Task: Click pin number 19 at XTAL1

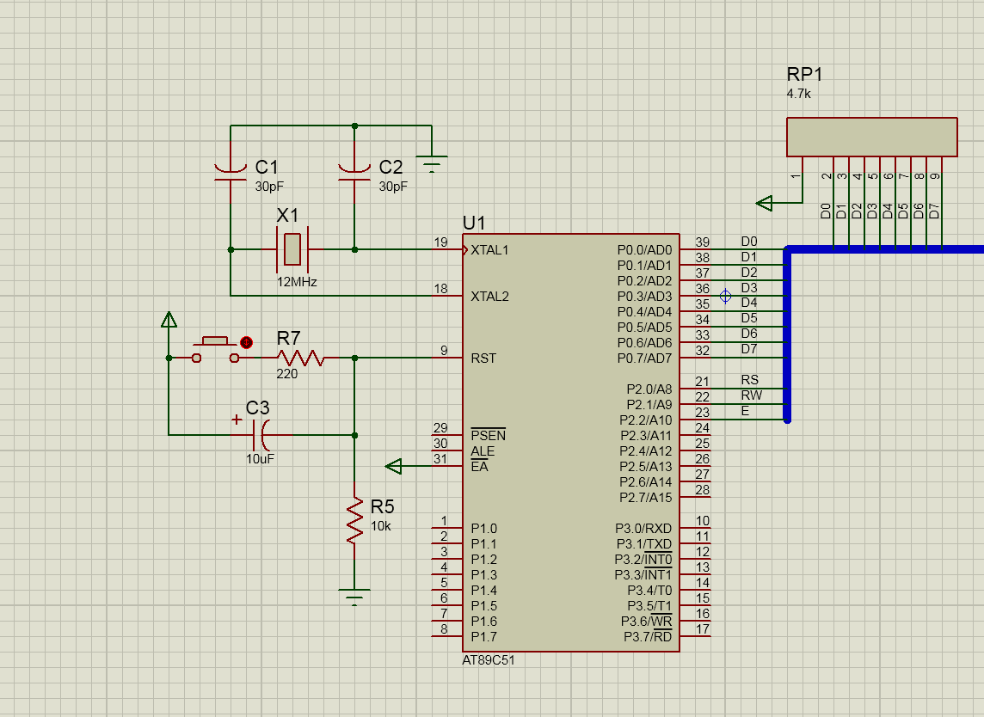Action: (x=440, y=242)
